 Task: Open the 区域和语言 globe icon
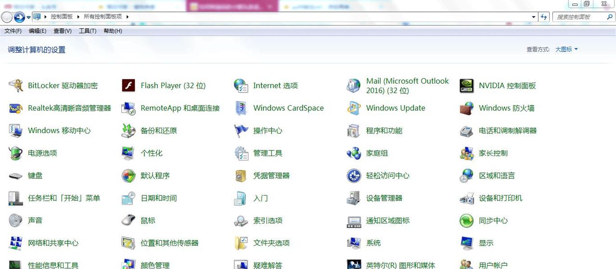[466, 176]
